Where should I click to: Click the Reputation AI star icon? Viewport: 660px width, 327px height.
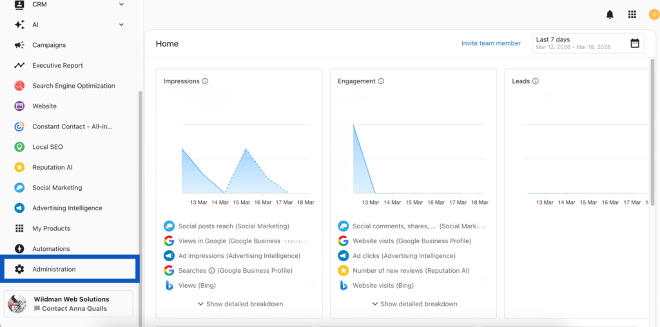click(x=19, y=168)
